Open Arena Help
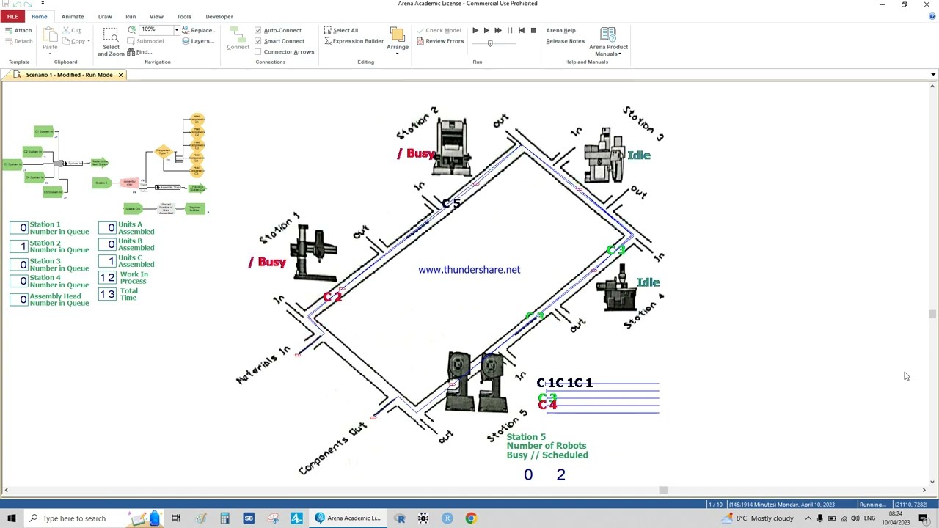The image size is (939, 528). [560, 30]
